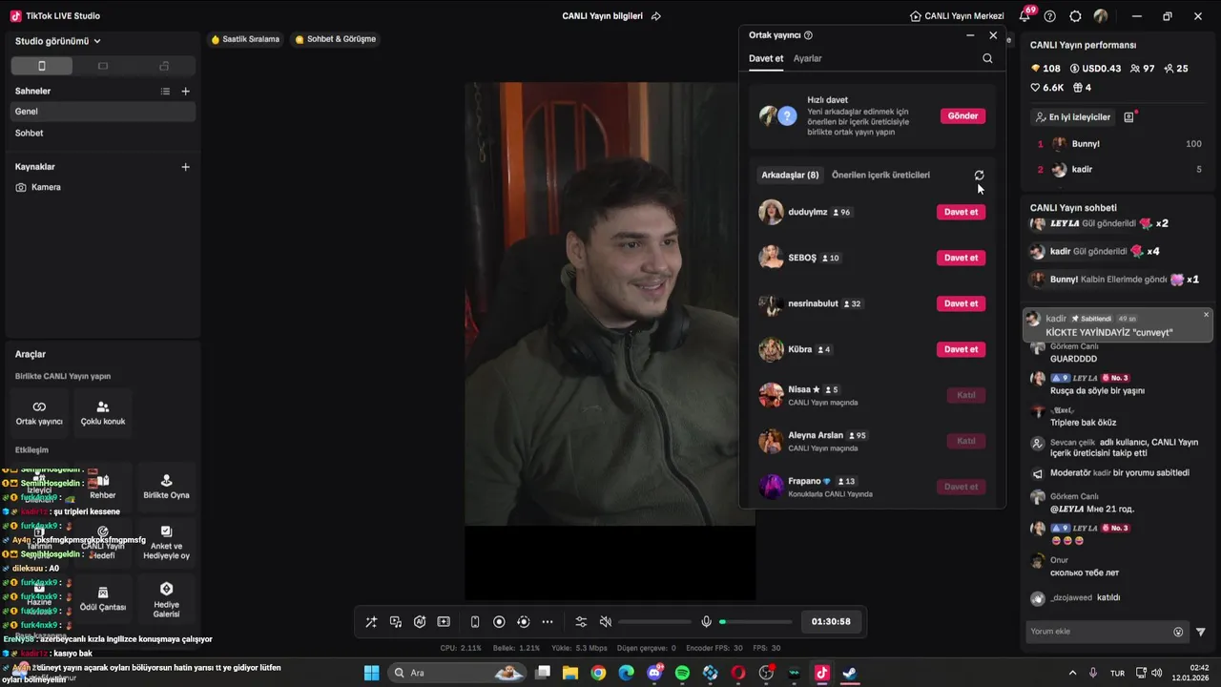Select the phone orientation icon in bottom toolbar
This screenshot has height=687, width=1221.
(x=475, y=621)
